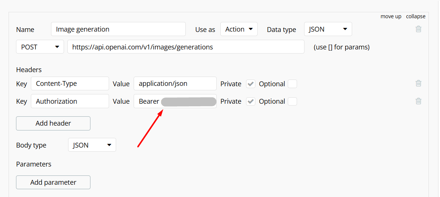Toggle Private checkbox for Content-Type header
Image resolution: width=440 pixels, height=197 pixels.
[x=251, y=84]
